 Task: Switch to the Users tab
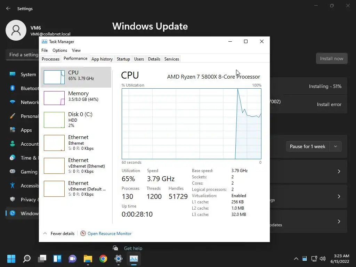[139, 59]
